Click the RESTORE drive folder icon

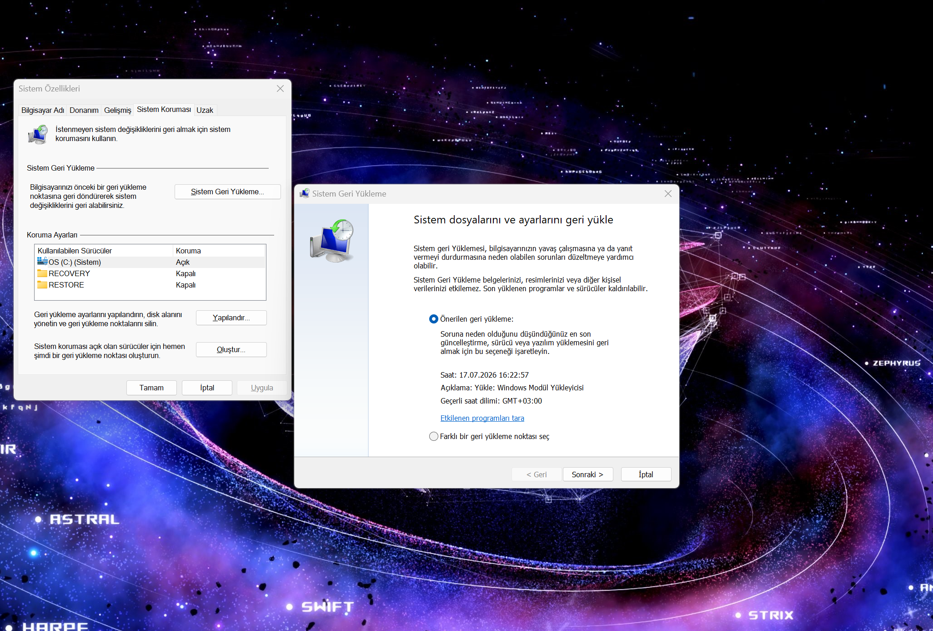pyautogui.click(x=42, y=285)
